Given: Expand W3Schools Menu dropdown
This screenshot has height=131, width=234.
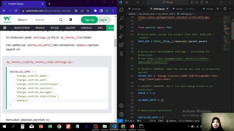Looking at the screenshot, I should pyautogui.click(x=22, y=20).
